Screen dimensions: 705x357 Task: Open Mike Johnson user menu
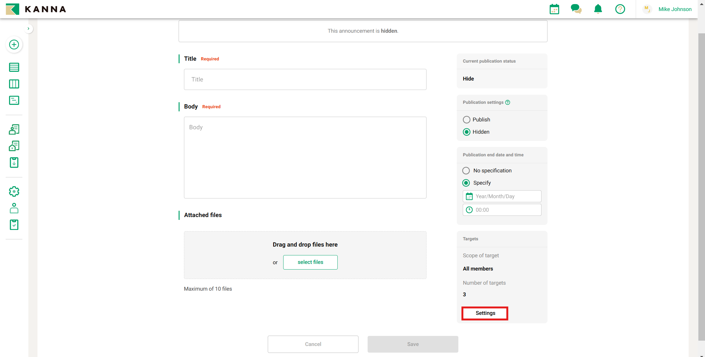[x=674, y=9]
